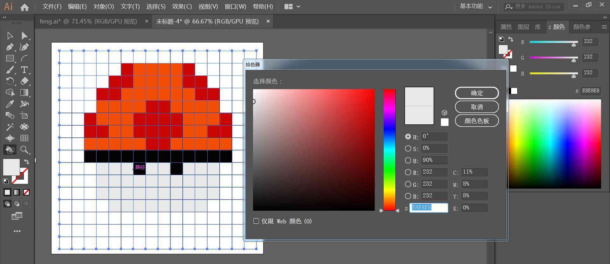This screenshot has height=264, width=610.
Task: Confirm color with the 确定 button
Action: pos(477,93)
